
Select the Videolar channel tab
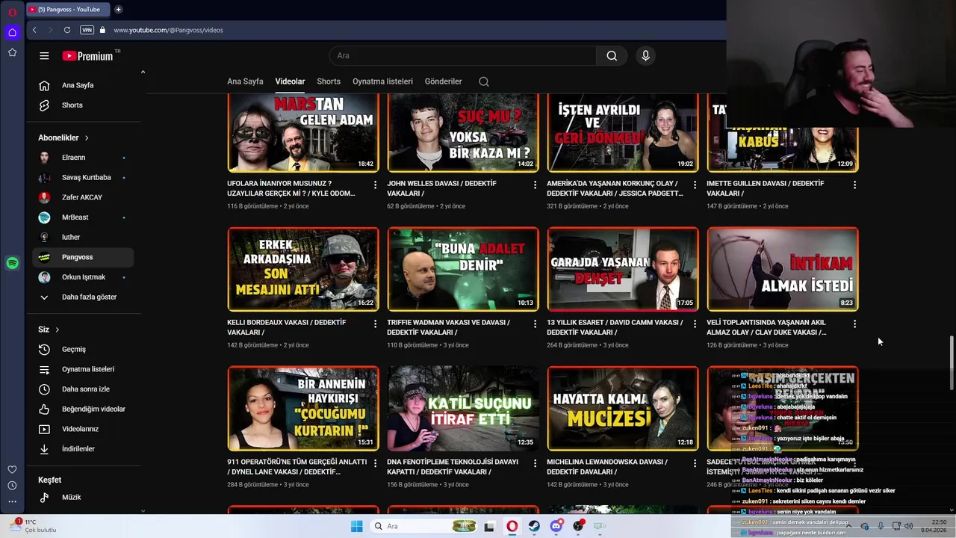click(x=290, y=81)
